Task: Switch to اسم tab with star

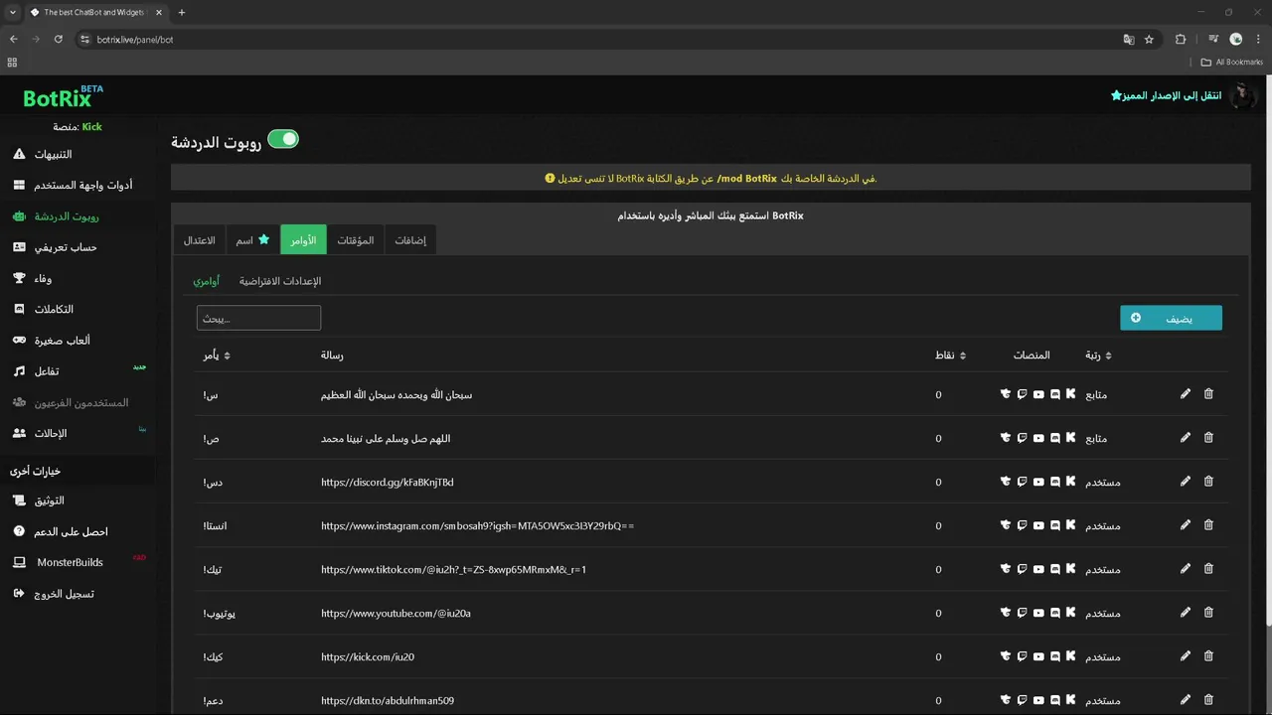Action: pos(252,240)
